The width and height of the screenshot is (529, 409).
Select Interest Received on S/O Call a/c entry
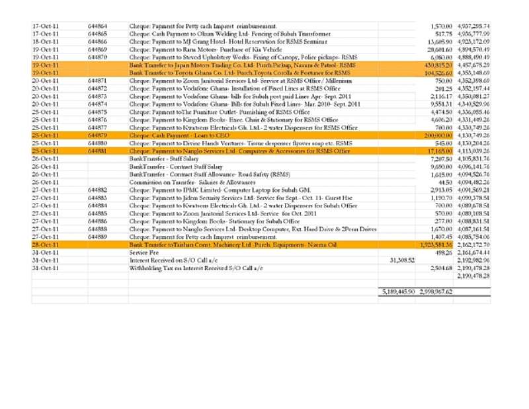pos(173,260)
